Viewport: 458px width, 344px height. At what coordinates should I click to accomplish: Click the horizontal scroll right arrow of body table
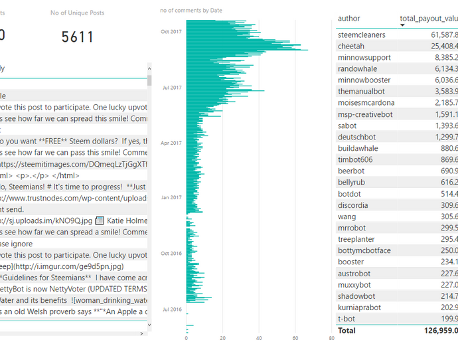[x=141, y=333]
